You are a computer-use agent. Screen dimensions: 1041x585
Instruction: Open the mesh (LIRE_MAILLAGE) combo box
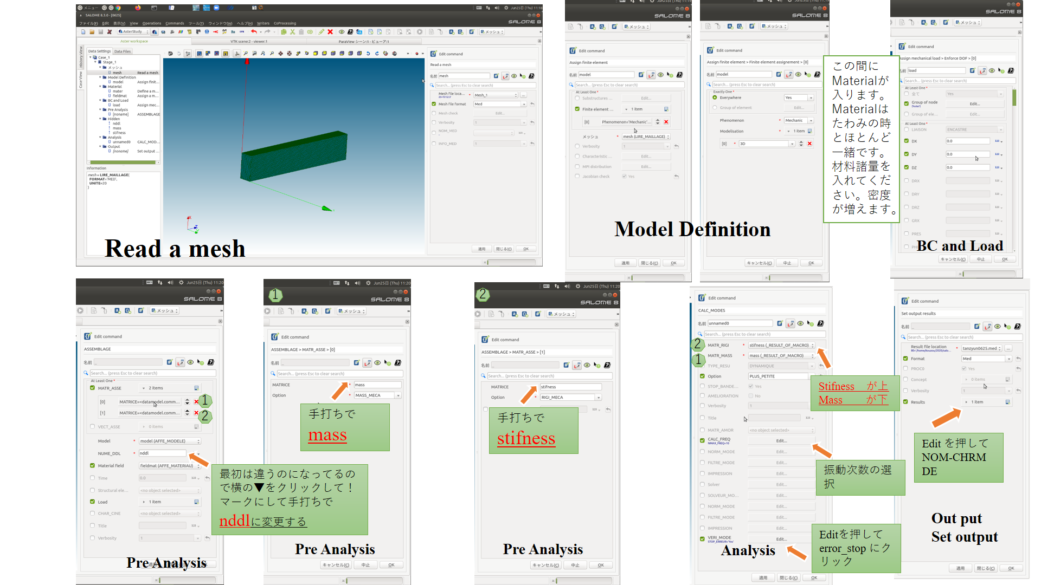(646, 136)
